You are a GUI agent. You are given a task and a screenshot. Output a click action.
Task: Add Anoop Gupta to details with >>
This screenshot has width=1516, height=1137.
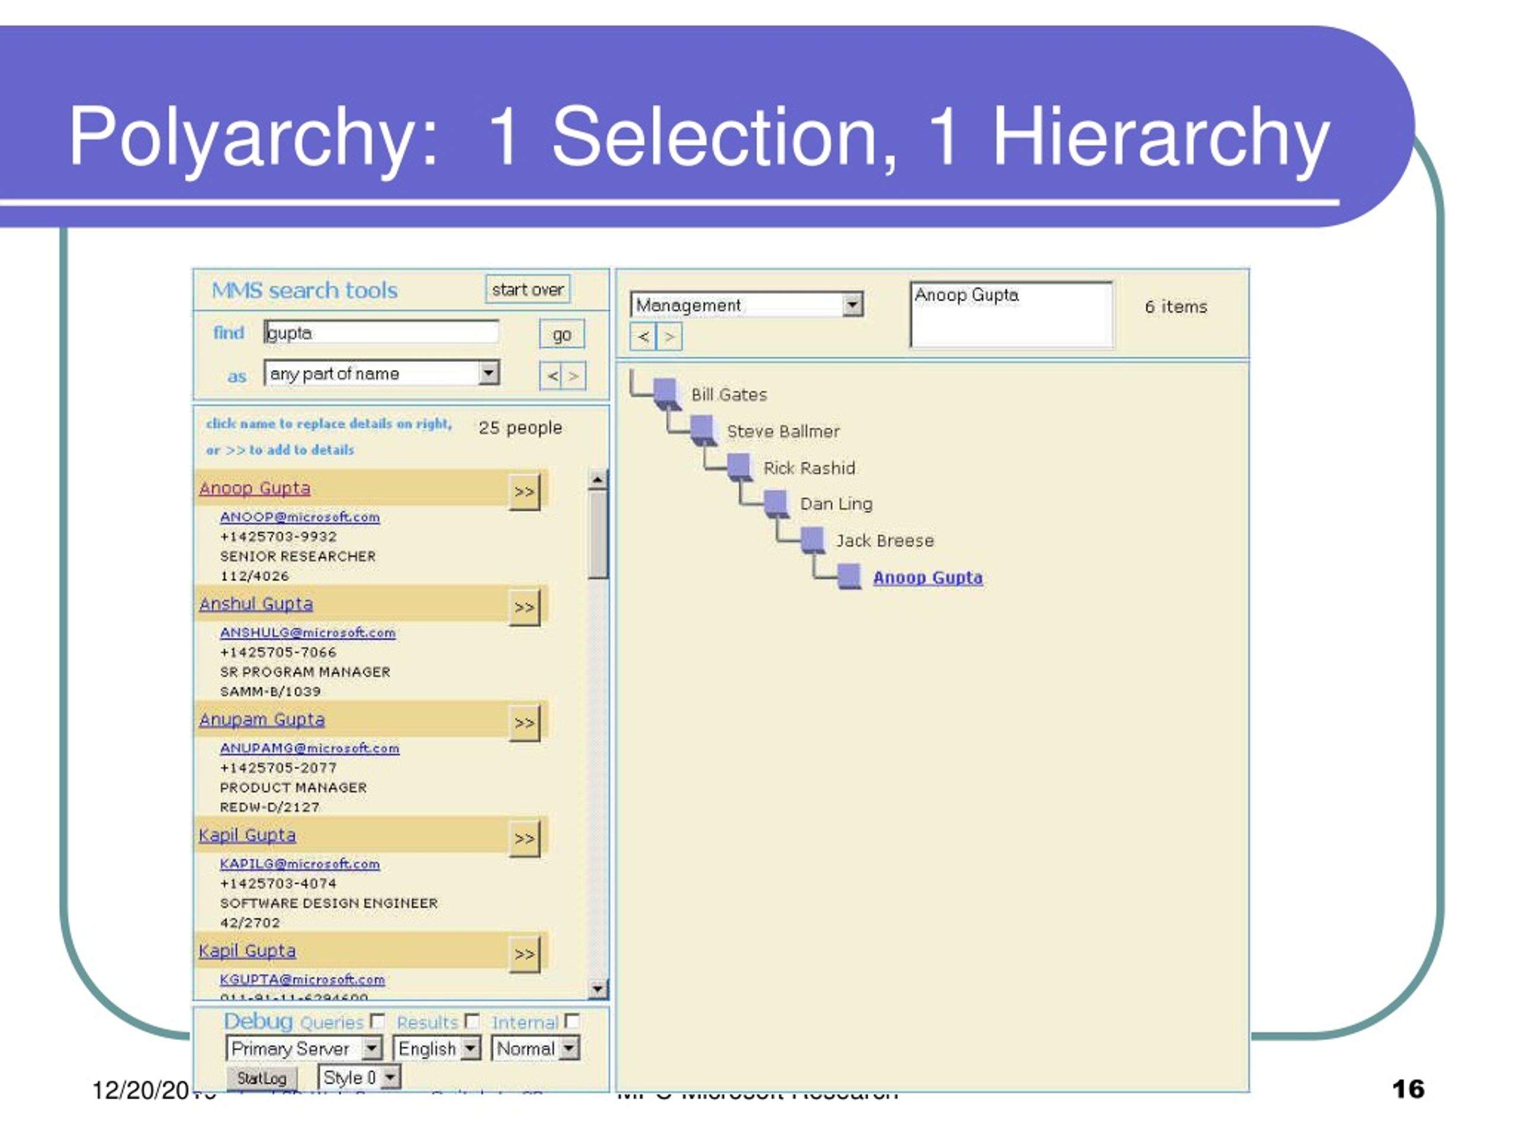click(x=524, y=492)
